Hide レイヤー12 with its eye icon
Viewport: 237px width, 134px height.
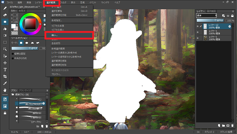pyautogui.click(x=197, y=26)
